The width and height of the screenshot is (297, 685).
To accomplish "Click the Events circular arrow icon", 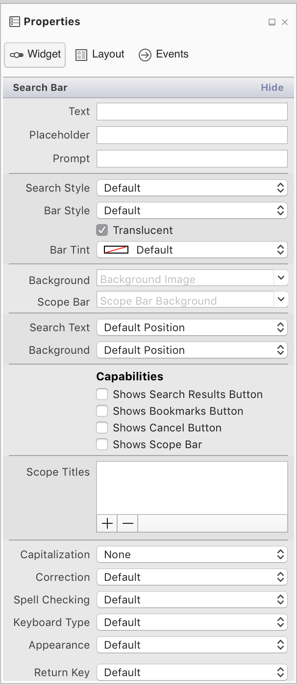I will pos(145,55).
